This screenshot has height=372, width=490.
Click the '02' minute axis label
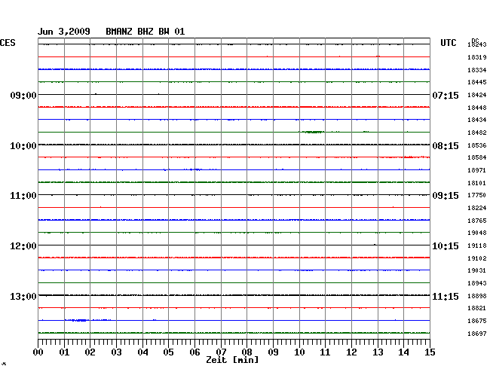[90, 352]
